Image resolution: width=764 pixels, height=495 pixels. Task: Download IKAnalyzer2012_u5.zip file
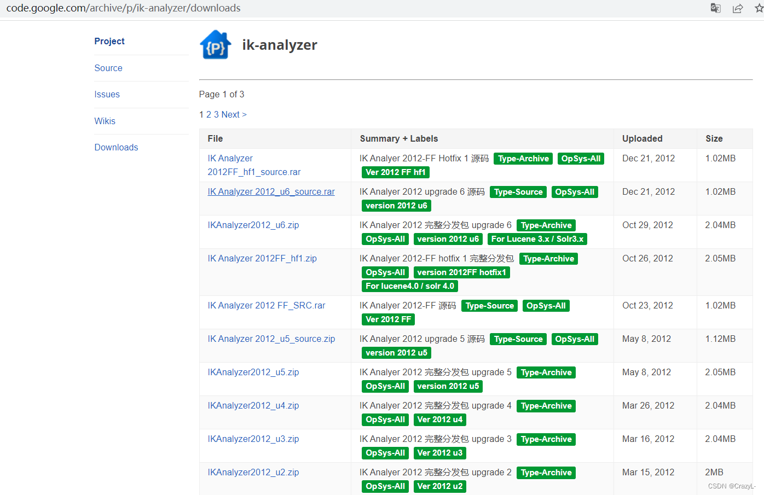coord(253,372)
